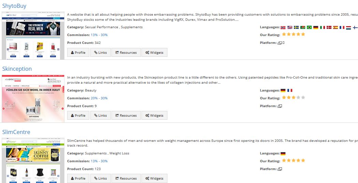This screenshot has width=358, height=183.
Task: Click the mobile platform icon for ShytoBuy
Action: pyautogui.click(x=283, y=43)
